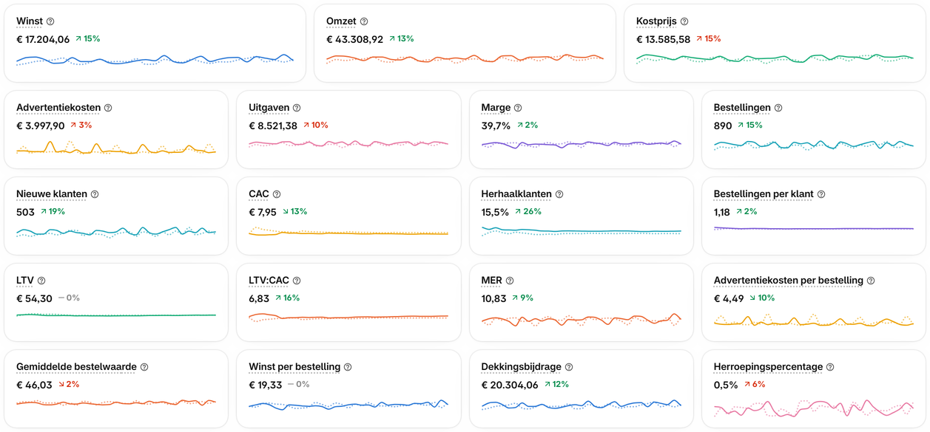
Task: Click the help icon next to Bestellingen
Action: pos(778,108)
